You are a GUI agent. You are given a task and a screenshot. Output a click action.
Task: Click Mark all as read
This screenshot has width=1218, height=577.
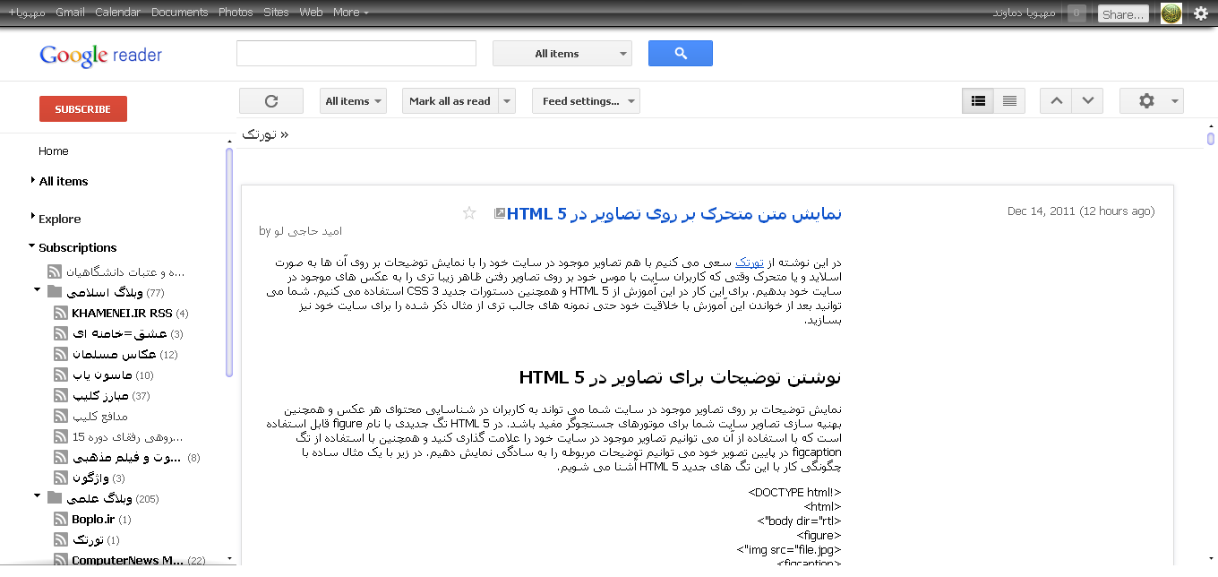click(x=450, y=101)
